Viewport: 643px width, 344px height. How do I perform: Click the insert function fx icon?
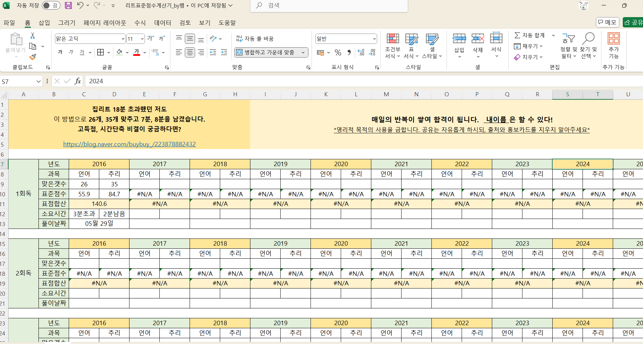point(78,81)
